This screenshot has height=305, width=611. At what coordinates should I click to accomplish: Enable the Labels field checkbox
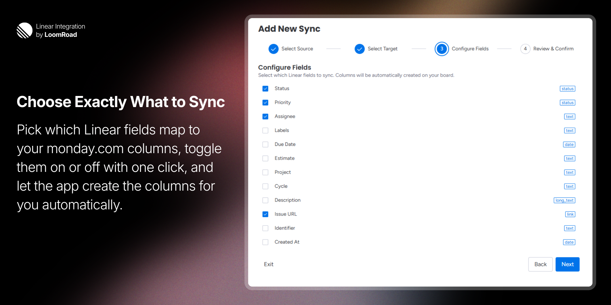265,131
